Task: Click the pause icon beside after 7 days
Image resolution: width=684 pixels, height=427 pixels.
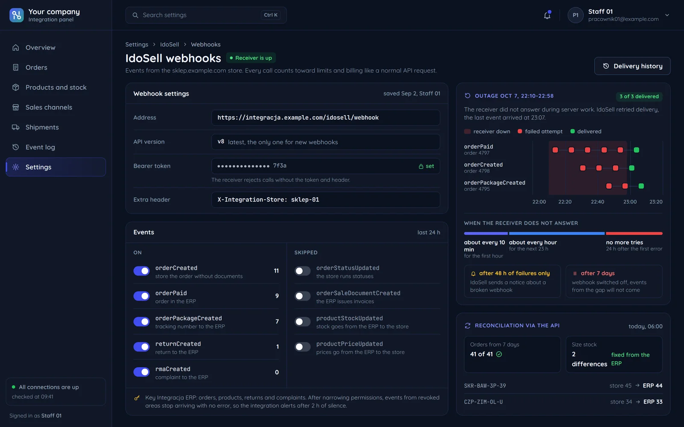Action: [575, 273]
